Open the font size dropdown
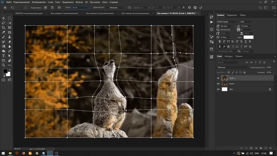Image resolution: width=277 pixels, height=156 pixels. pyautogui.click(x=227, y=26)
